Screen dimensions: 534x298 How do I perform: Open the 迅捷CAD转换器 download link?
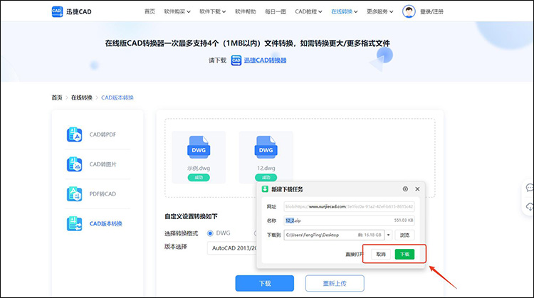click(x=266, y=60)
